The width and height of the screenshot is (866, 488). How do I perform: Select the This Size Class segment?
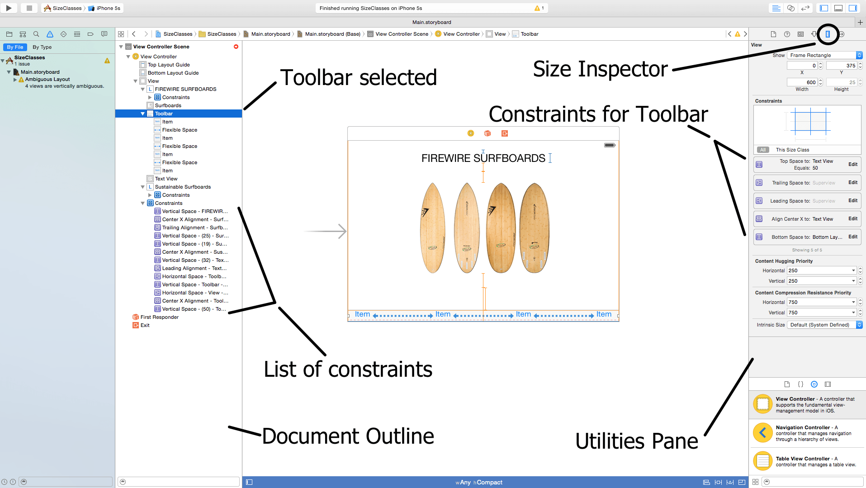[792, 150]
